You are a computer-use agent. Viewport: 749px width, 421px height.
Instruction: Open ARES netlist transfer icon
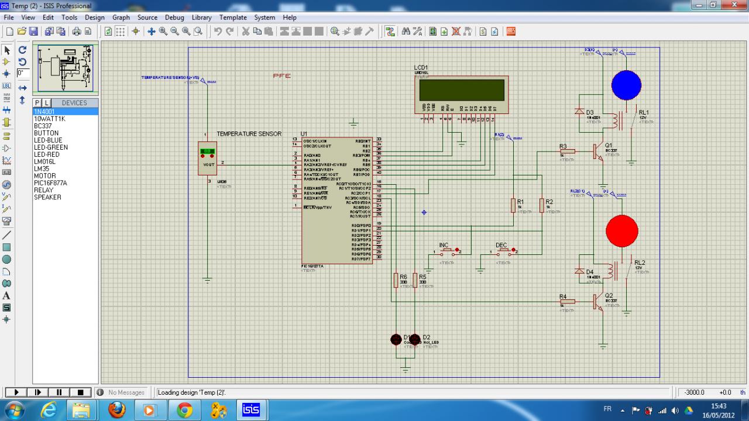point(511,32)
